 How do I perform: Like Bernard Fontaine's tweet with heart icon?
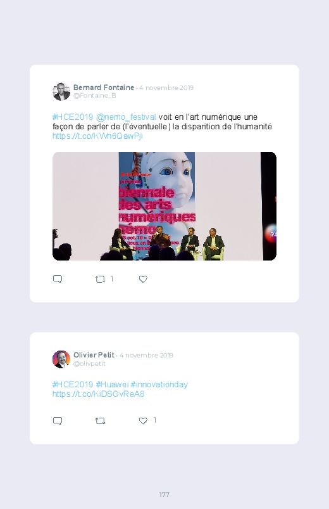pos(143,279)
